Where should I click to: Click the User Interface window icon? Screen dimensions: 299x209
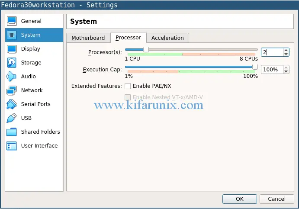click(11, 146)
